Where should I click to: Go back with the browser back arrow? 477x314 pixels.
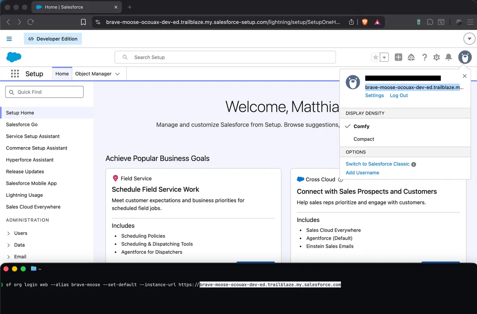[8, 22]
